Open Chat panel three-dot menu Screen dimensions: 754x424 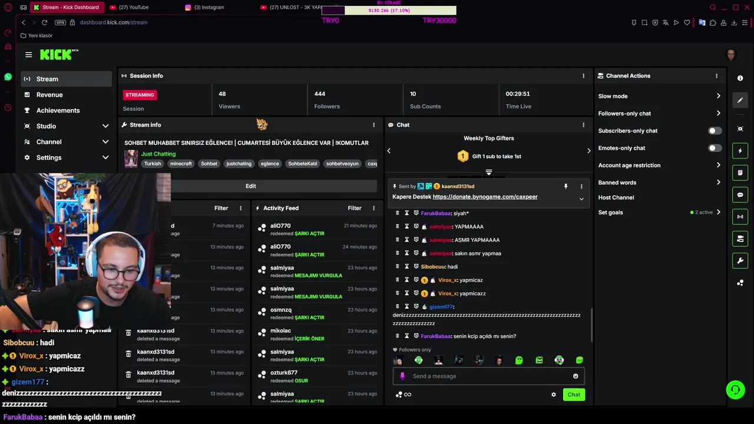click(x=584, y=125)
